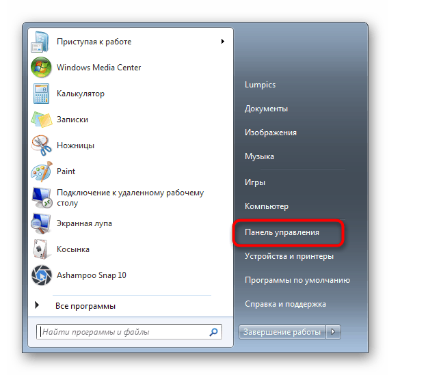
Task: Open the Getting Started icon (Приступая к работе)
Action: point(41,42)
